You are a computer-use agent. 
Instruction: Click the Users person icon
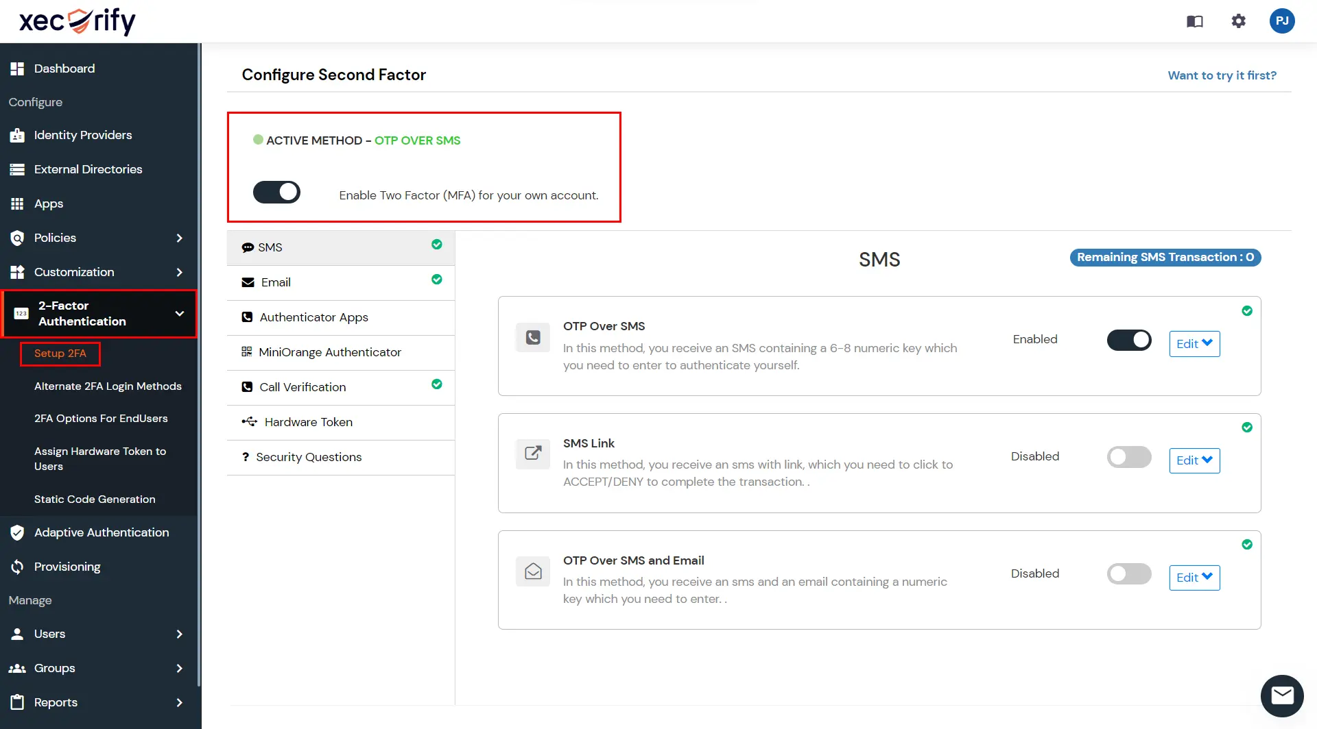pyautogui.click(x=17, y=634)
